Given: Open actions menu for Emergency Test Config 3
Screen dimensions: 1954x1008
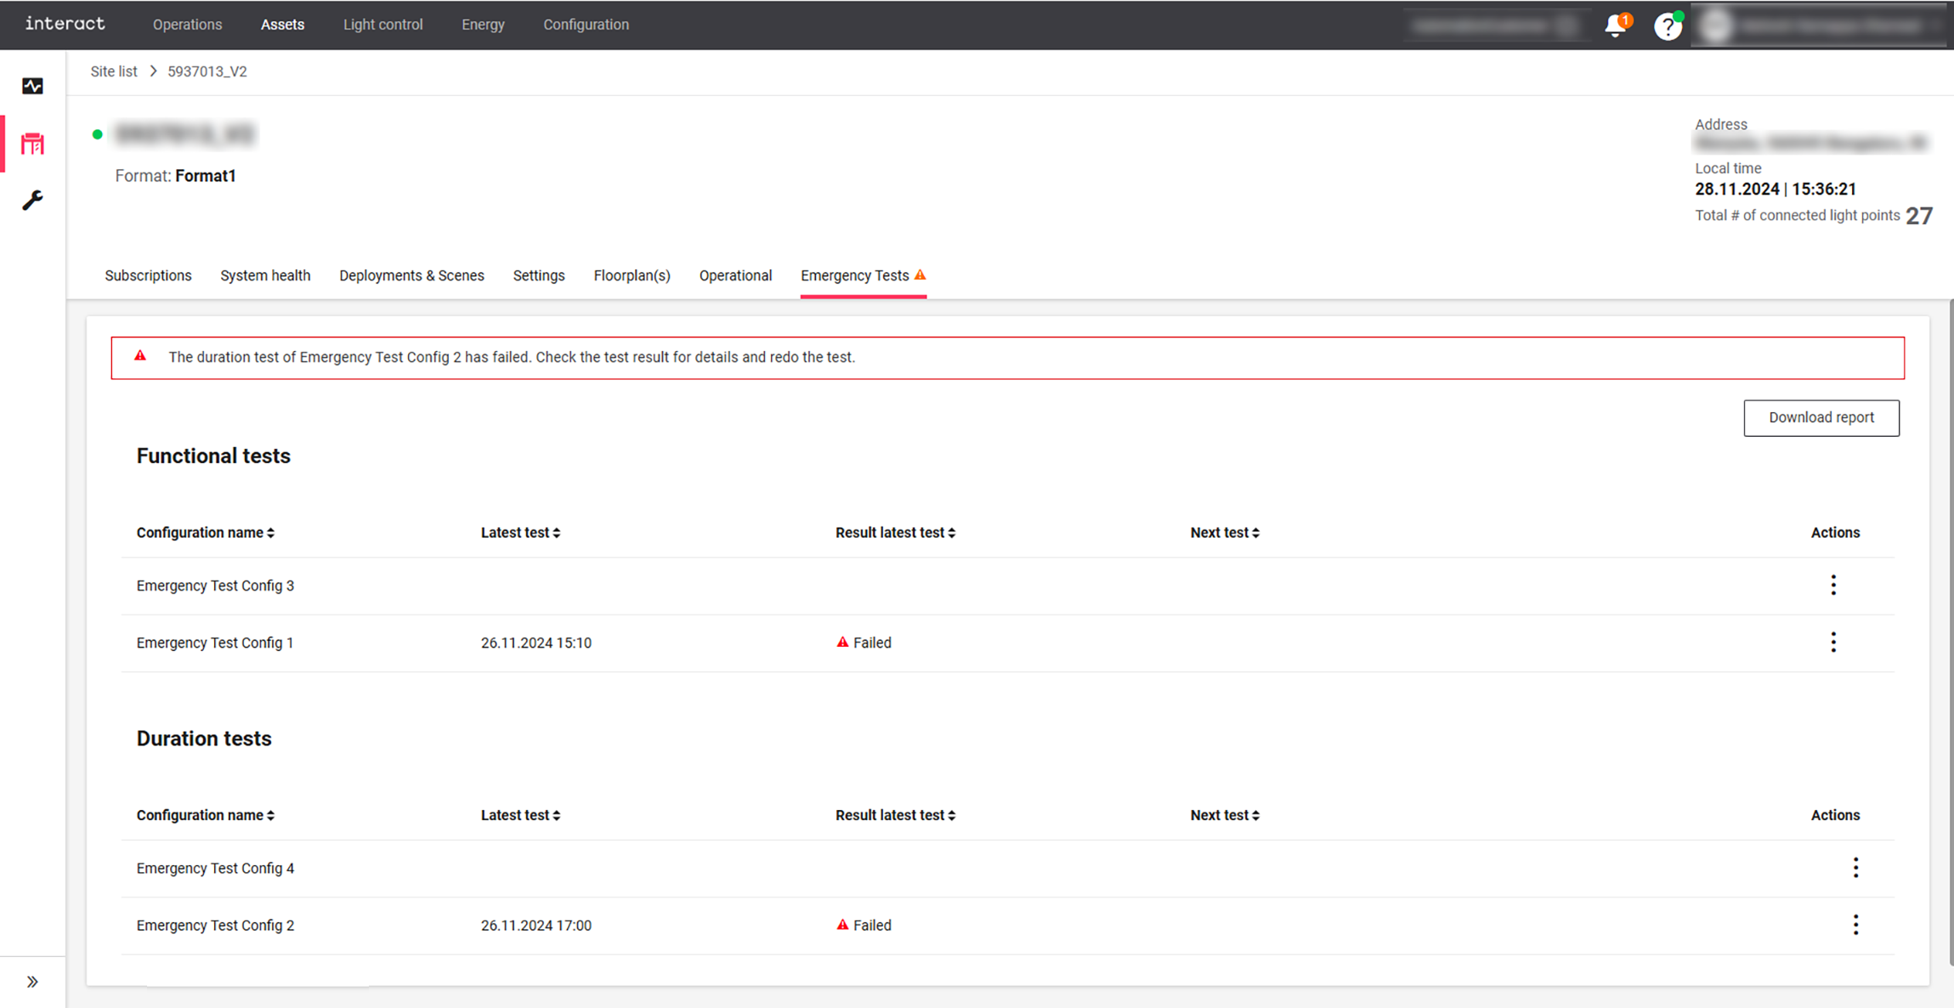Looking at the screenshot, I should tap(1833, 585).
